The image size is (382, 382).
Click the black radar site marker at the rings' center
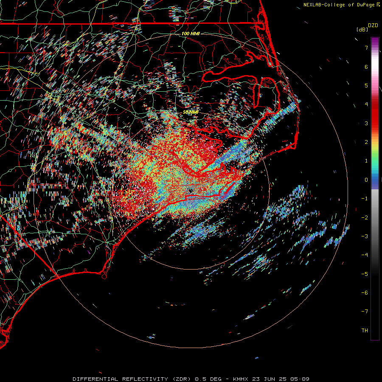191,190
